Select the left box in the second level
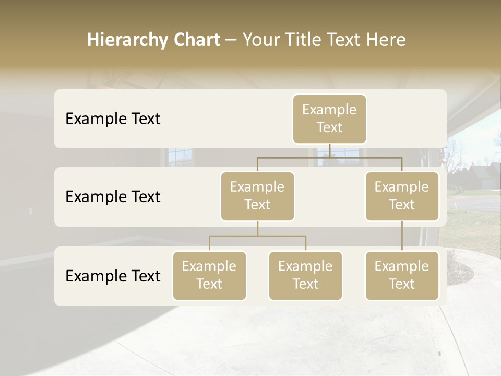Viewport: 501px width, 376px height. point(257,196)
